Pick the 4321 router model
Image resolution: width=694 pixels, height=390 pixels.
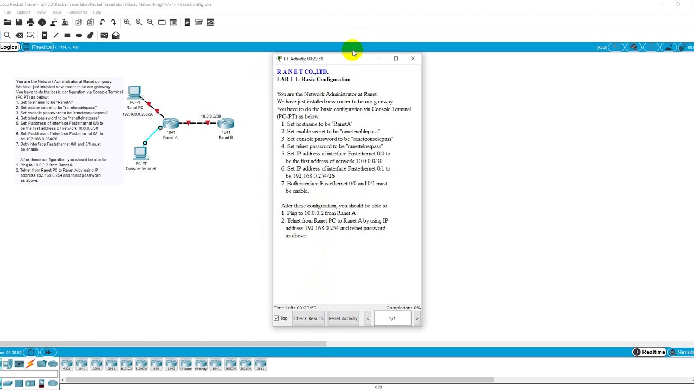coord(67,364)
